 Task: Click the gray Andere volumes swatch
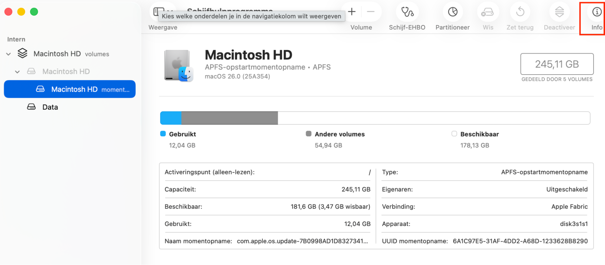coord(308,134)
